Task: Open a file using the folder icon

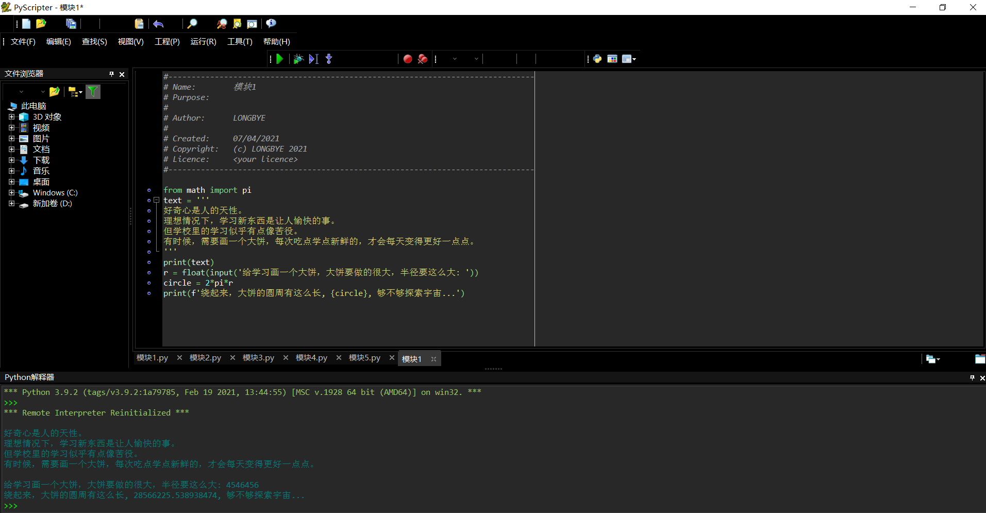Action: pos(41,24)
